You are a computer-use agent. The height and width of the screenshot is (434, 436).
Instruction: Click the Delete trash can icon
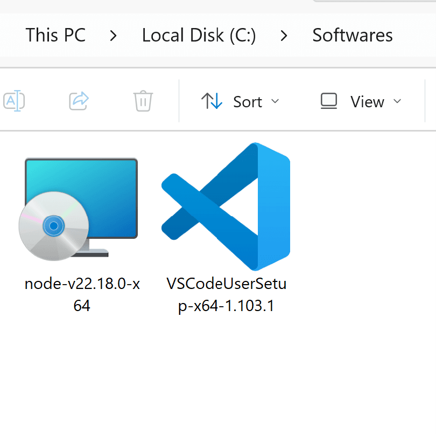143,101
